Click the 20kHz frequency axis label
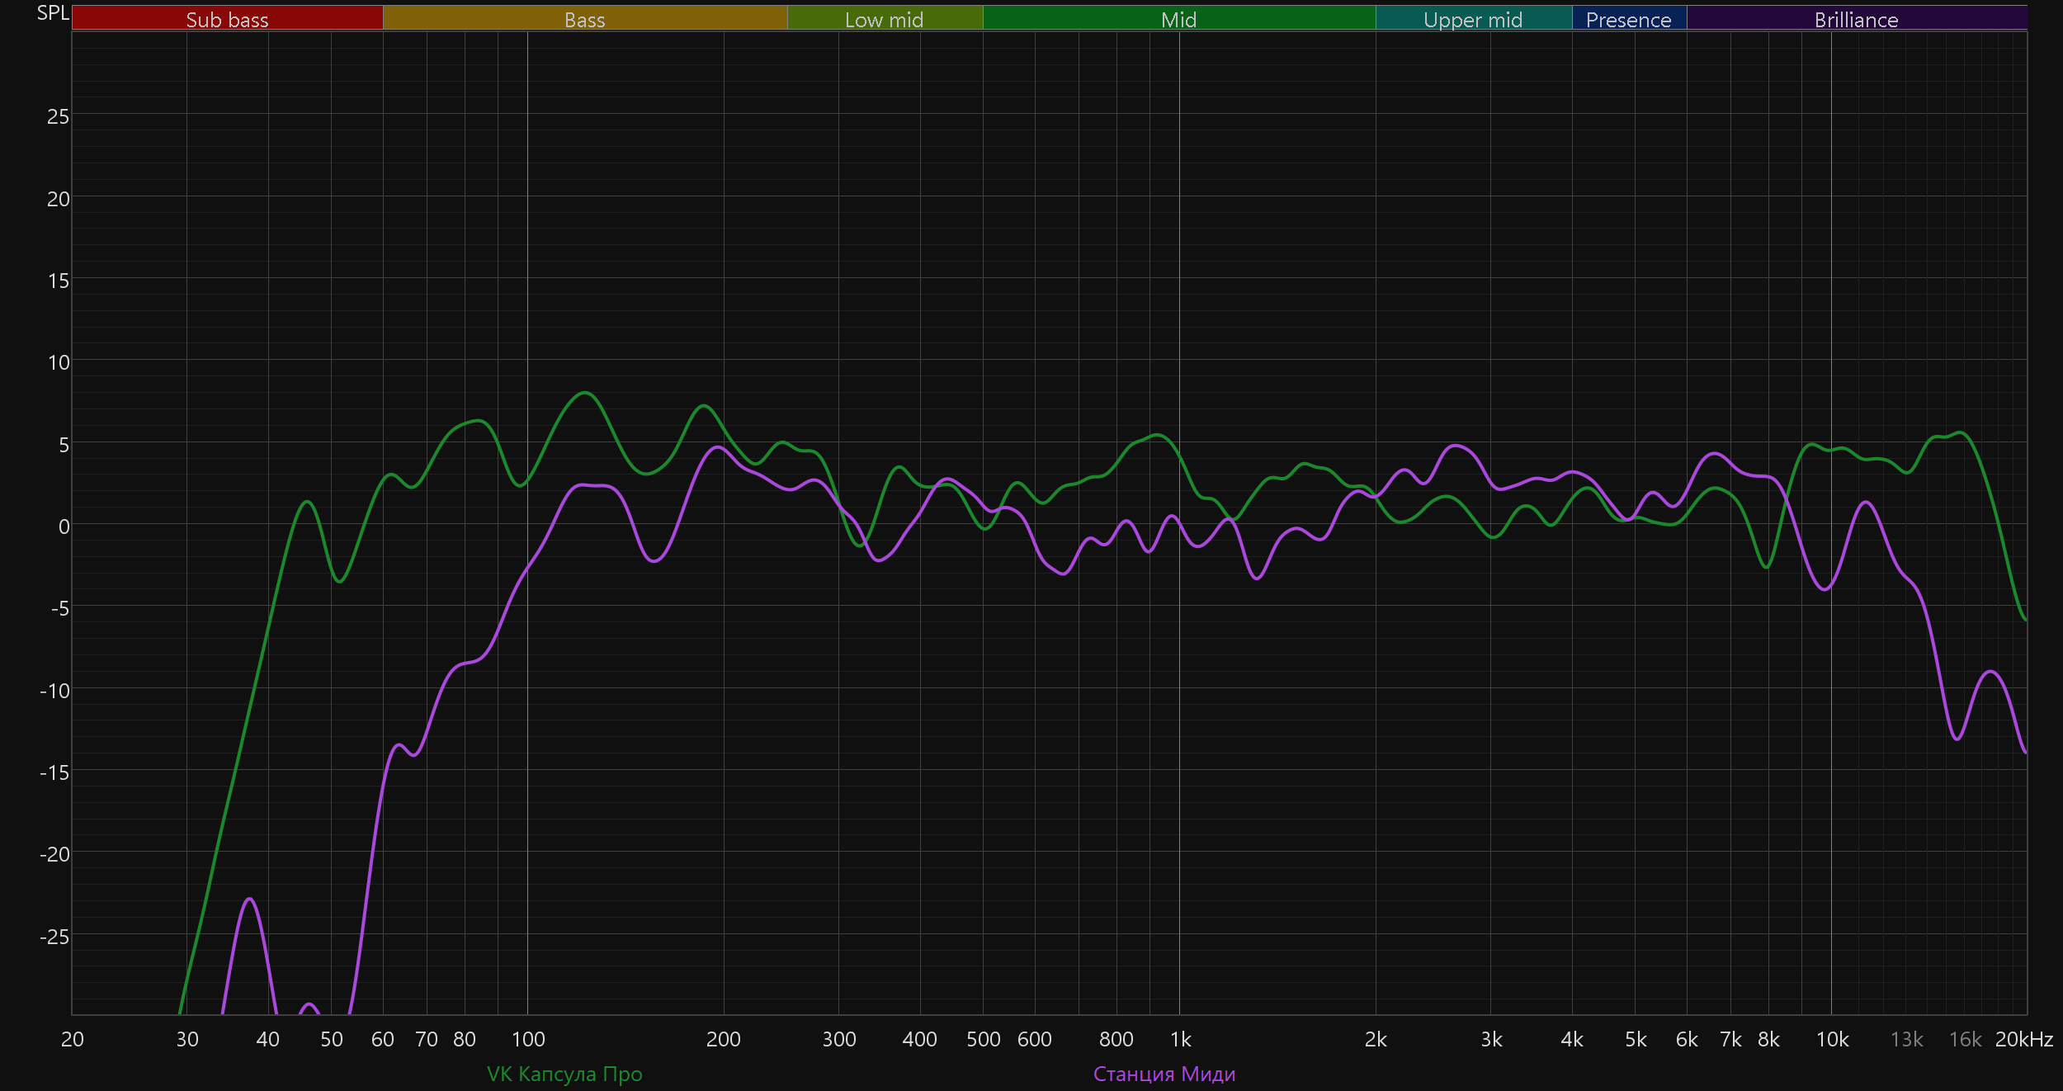Viewport: 2063px width, 1091px height. [x=2023, y=1040]
